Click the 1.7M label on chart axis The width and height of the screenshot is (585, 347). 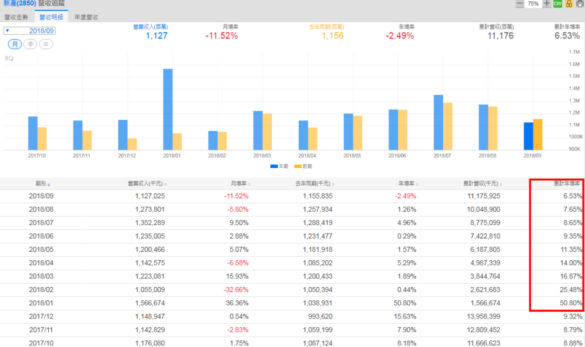(x=574, y=52)
